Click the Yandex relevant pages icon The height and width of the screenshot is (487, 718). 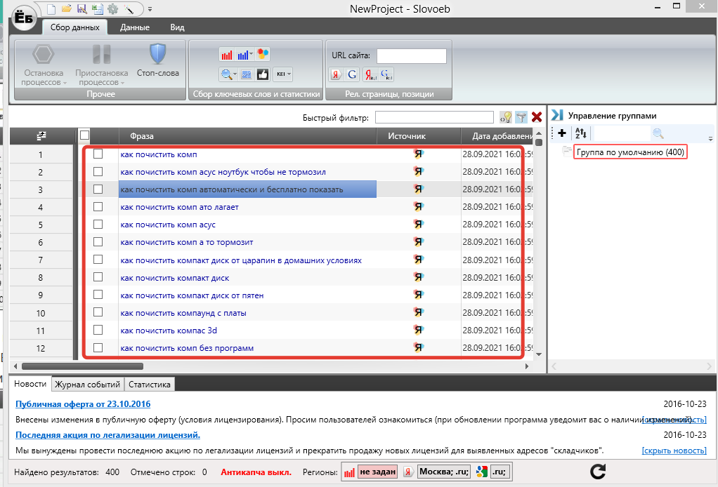coord(336,74)
